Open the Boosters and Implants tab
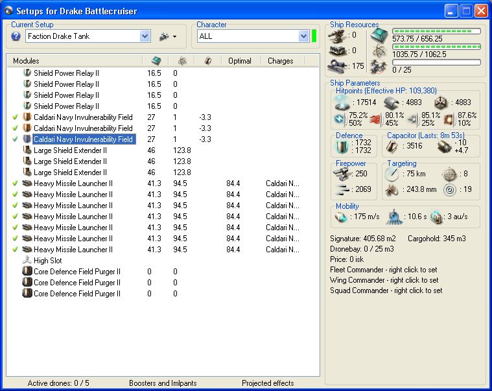The image size is (492, 391). pos(161,383)
